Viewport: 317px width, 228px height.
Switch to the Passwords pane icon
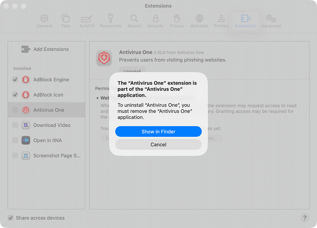[x=110, y=19]
